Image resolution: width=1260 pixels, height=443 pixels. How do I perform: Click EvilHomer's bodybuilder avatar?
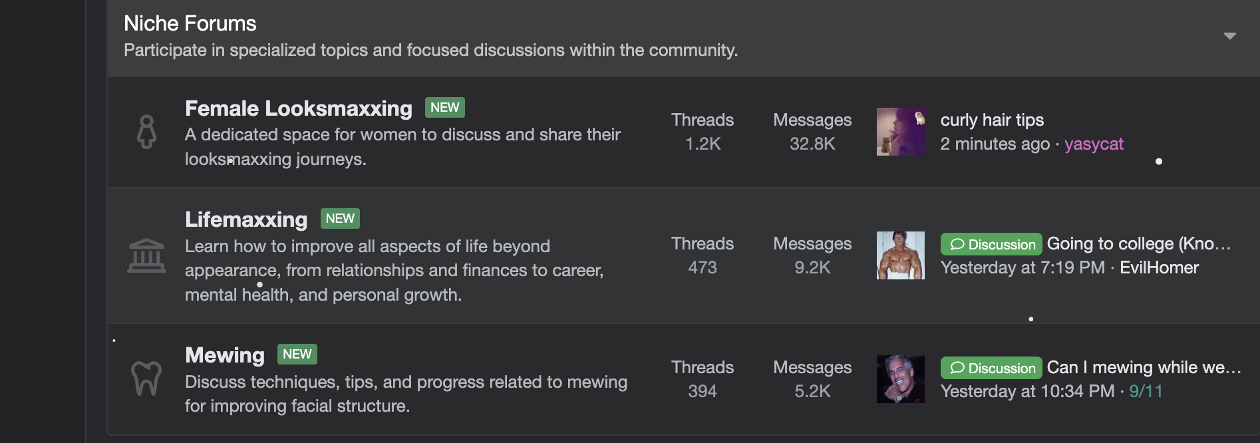pos(900,255)
